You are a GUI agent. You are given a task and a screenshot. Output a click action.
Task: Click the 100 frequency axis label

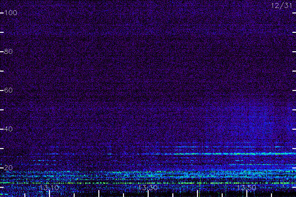(x=11, y=13)
